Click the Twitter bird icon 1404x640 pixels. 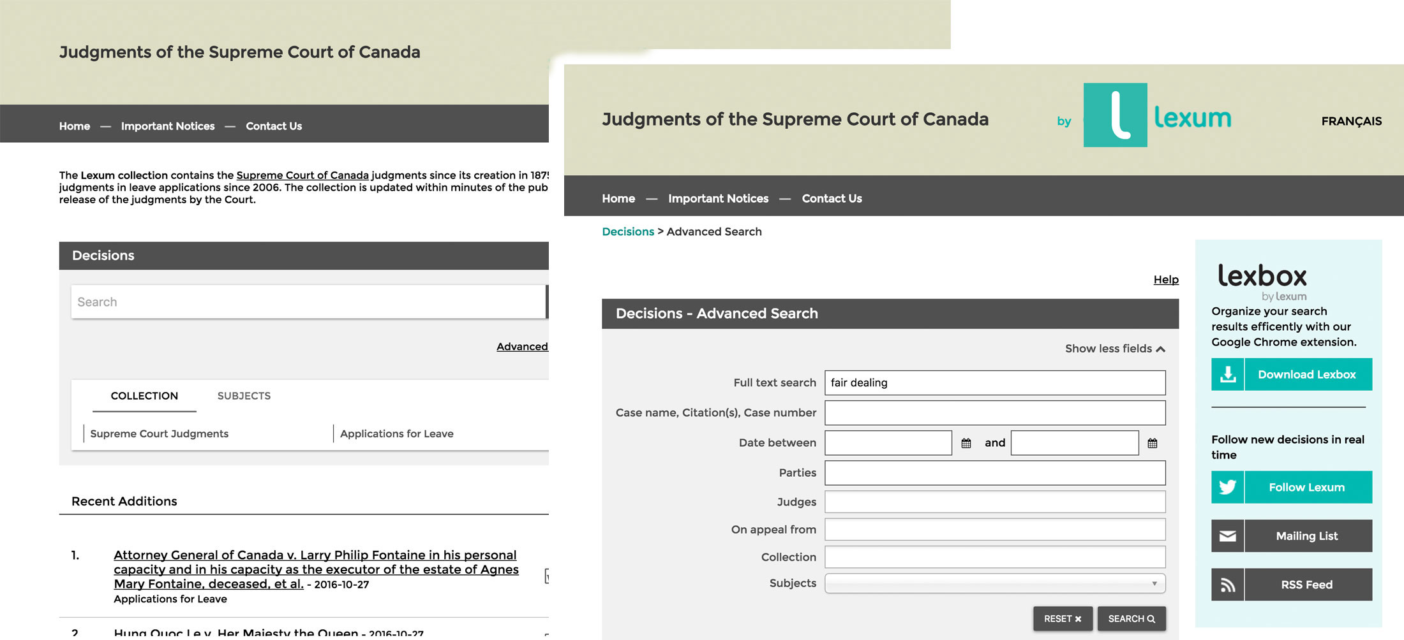click(x=1227, y=488)
